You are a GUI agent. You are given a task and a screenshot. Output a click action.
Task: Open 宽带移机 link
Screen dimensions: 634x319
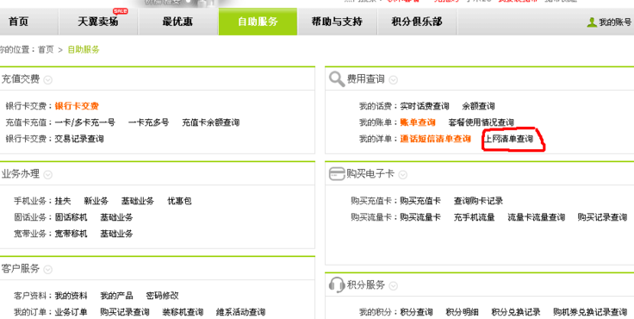pos(71,234)
